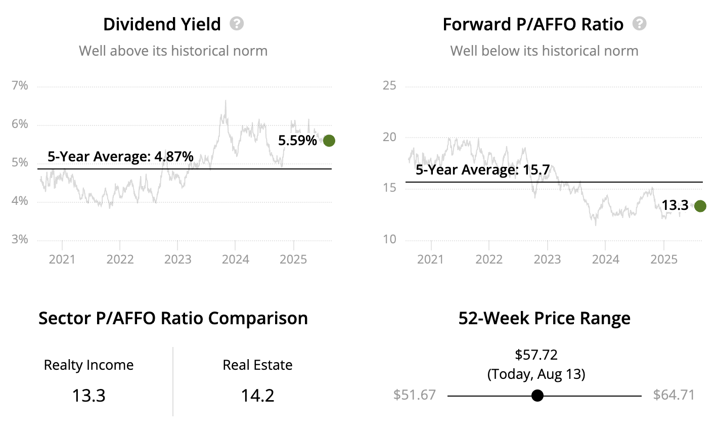This screenshot has height=434, width=717.
Task: Click the Sector P/AFFO Ratio Comparison heading
Action: pos(173,318)
